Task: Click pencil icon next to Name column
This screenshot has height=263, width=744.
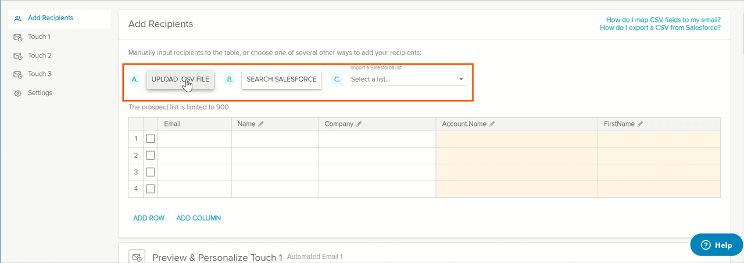Action: [x=261, y=124]
